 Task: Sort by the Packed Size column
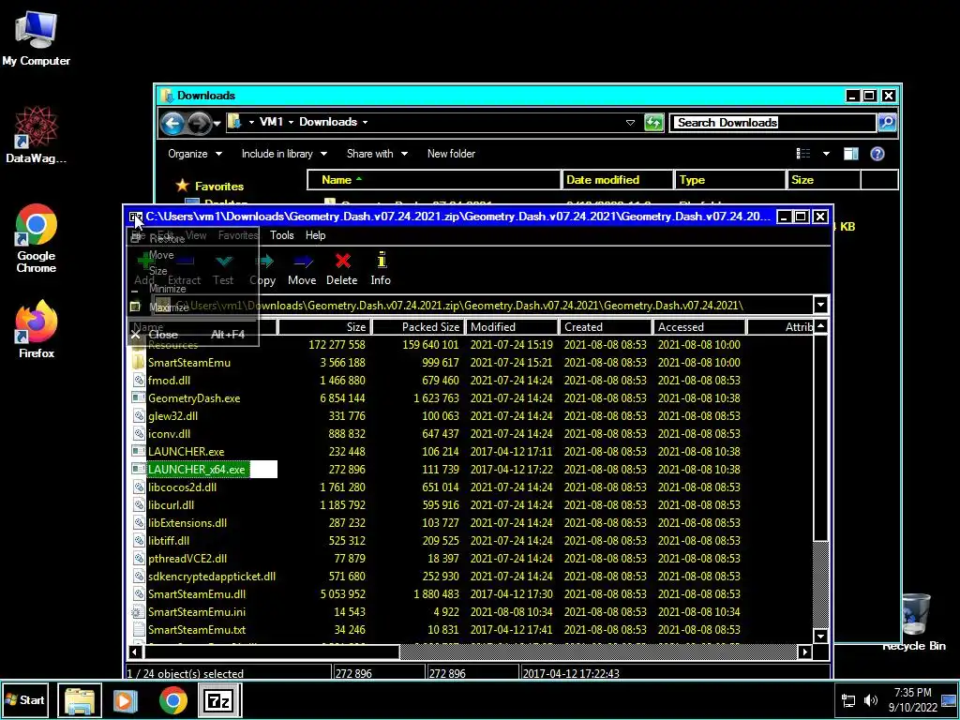(417, 327)
